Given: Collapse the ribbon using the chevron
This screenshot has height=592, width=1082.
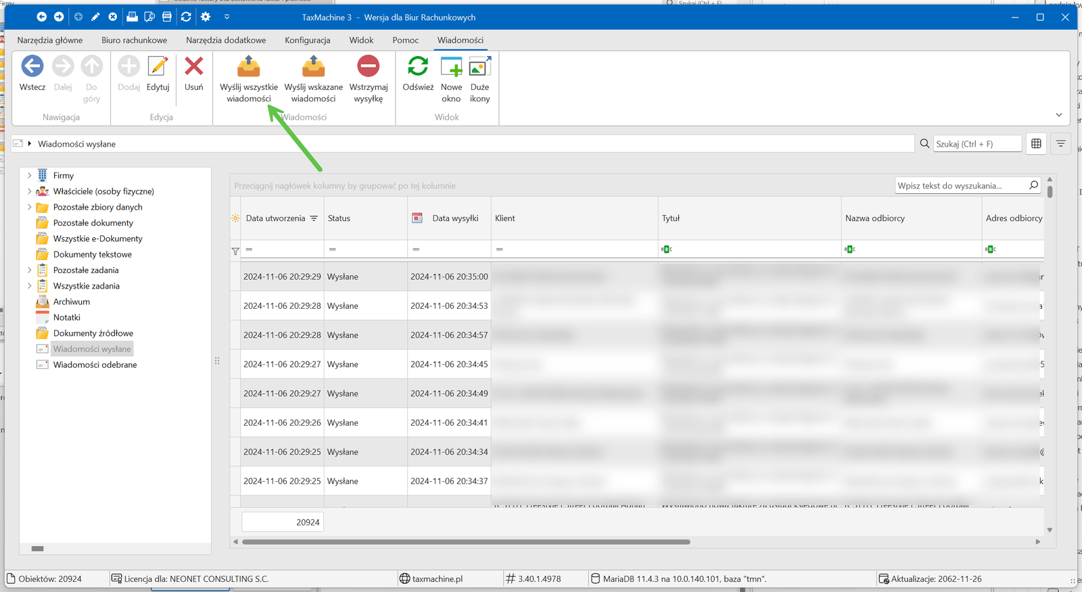Looking at the screenshot, I should [1058, 115].
